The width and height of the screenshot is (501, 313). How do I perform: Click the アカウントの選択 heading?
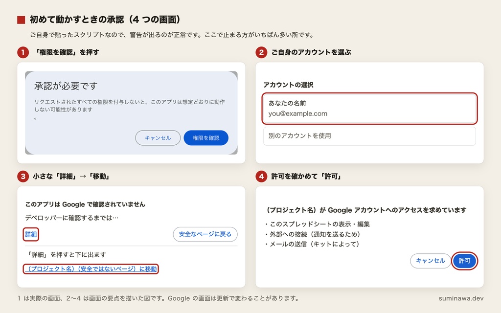288,85
